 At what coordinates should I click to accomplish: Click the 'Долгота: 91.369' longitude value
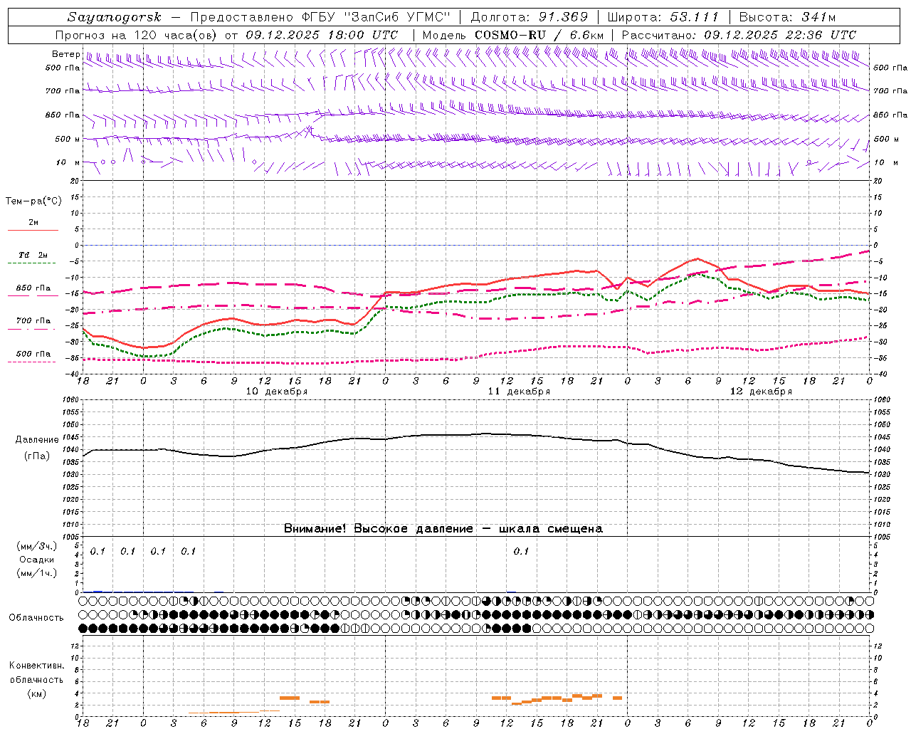(529, 17)
